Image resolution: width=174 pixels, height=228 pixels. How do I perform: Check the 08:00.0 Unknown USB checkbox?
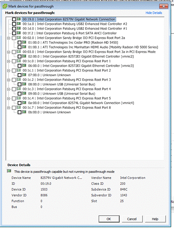pos(20,84)
